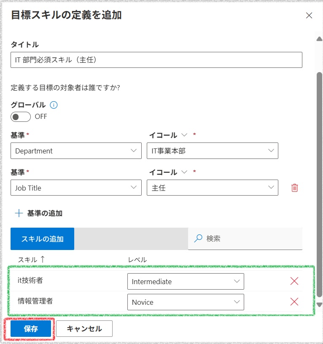Remove the it技術者 skill row

coord(294,281)
